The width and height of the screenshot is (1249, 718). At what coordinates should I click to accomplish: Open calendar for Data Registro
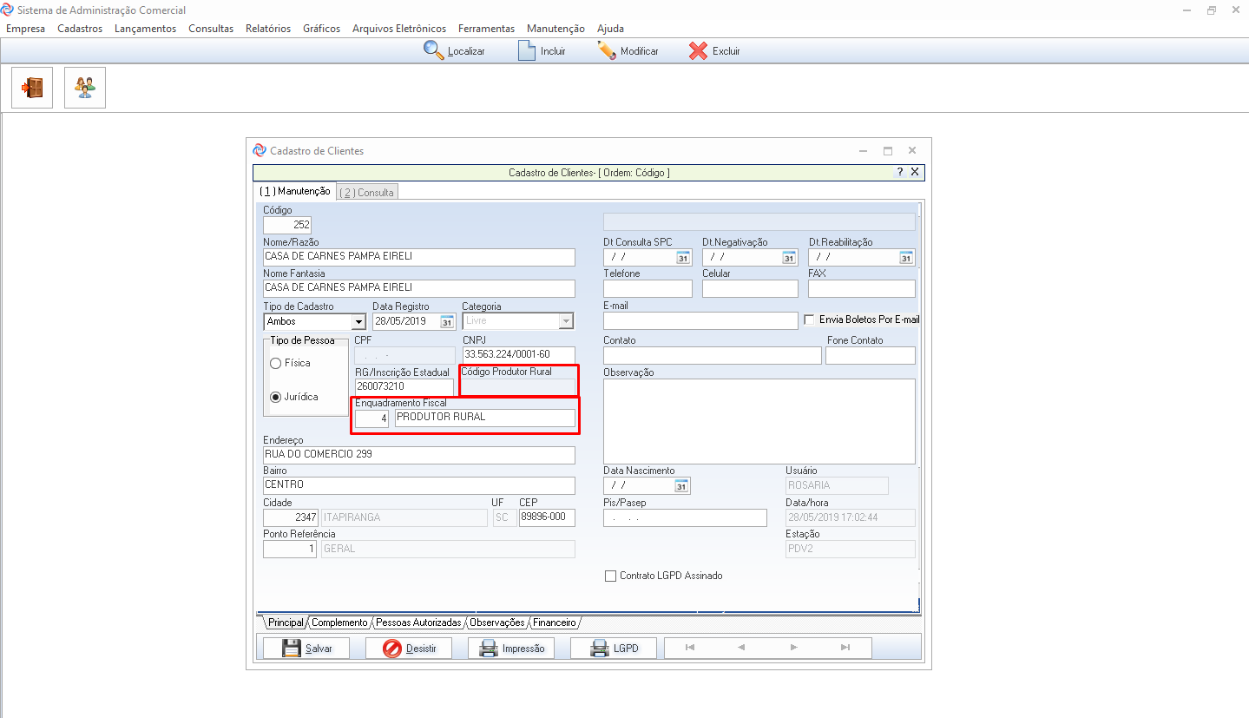[x=447, y=321]
